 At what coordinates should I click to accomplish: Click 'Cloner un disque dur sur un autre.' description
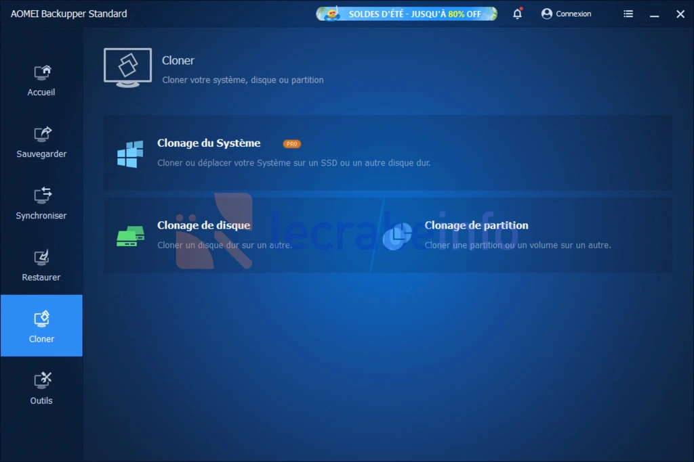[x=224, y=245]
